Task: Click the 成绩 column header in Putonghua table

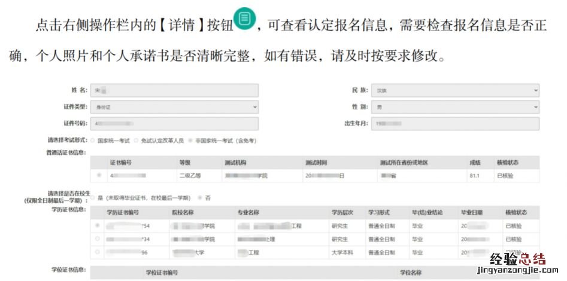Action: (x=475, y=163)
